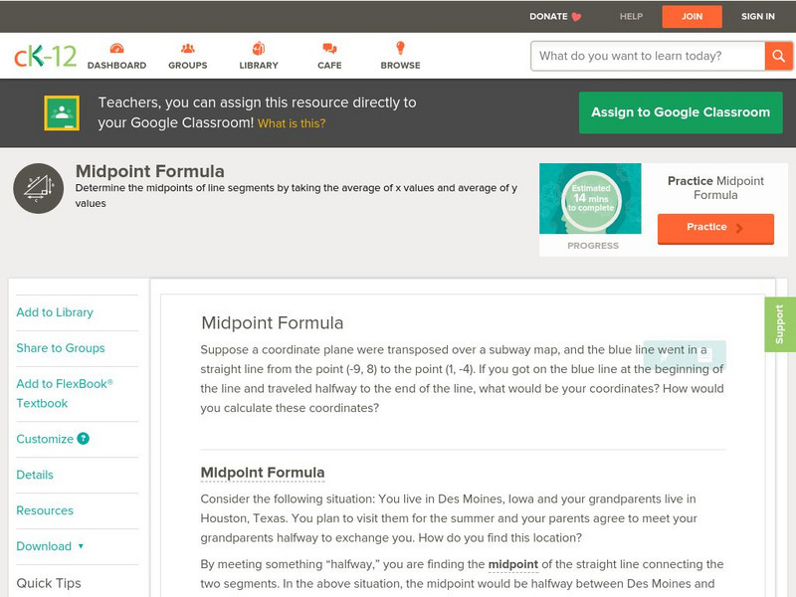The width and height of the screenshot is (796, 597).
Task: Click the Quick Tips sidebar heading
Action: (x=49, y=583)
